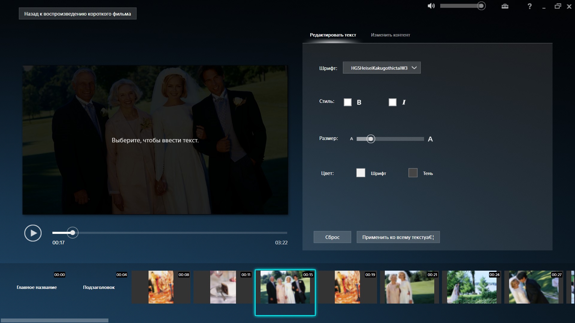Open the HGSHeiseiKakugothictaiW3 font dropdown
Viewport: 575px width, 323px height.
[x=382, y=68]
